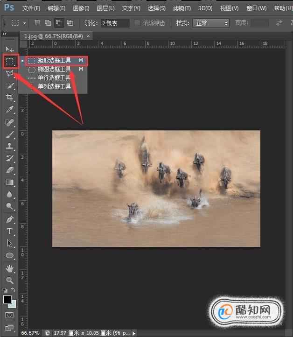Image resolution: width=293 pixels, height=337 pixels.
Task: Select the Clone Stamp tool
Action: [x=10, y=147]
